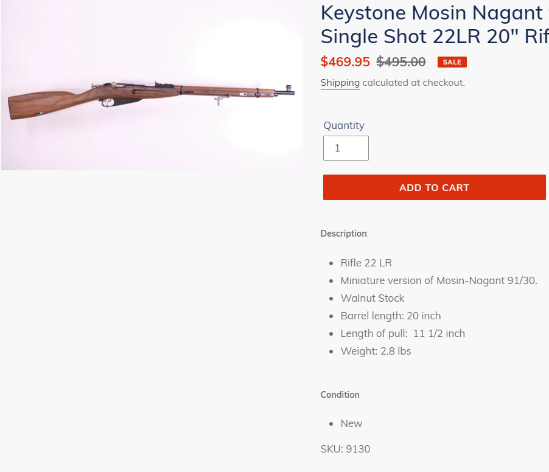Select the Rifle 22 LR bullet item
The width and height of the screenshot is (549, 472).
pyautogui.click(x=366, y=263)
